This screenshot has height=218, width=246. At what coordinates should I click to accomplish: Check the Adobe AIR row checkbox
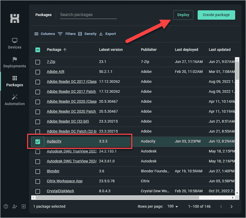(38, 72)
